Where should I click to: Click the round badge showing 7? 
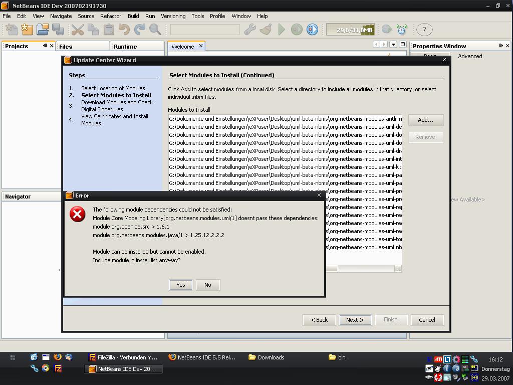pos(424,30)
